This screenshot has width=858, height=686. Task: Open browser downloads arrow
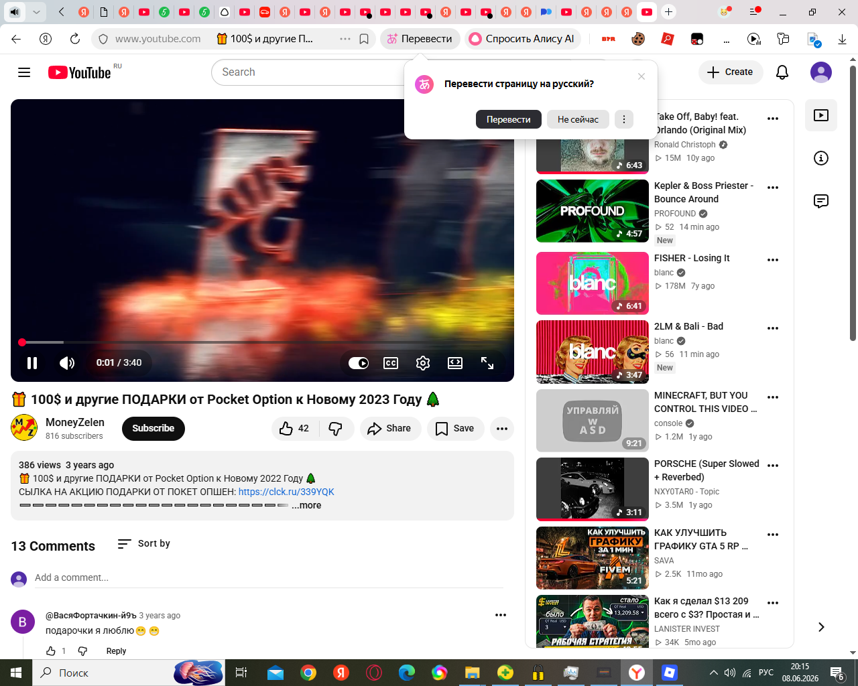click(842, 39)
